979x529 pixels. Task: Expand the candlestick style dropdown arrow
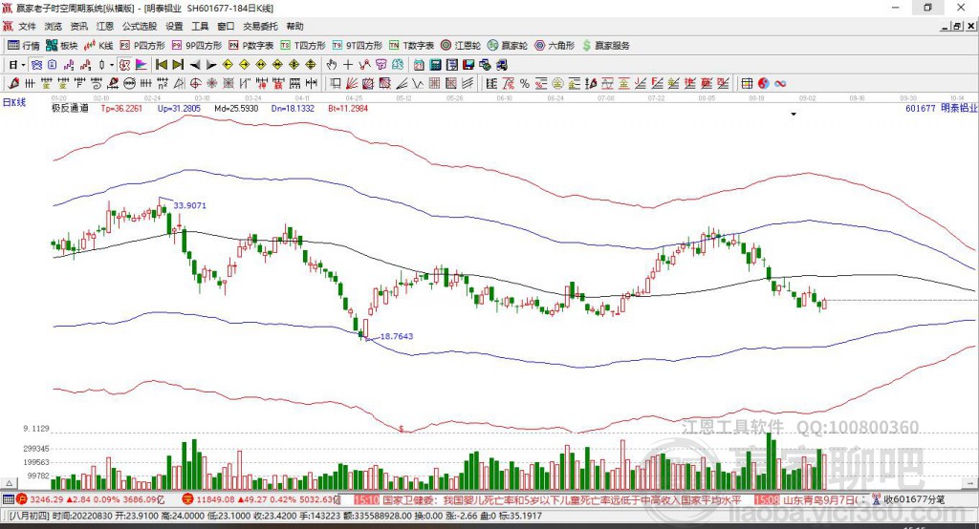(x=112, y=65)
